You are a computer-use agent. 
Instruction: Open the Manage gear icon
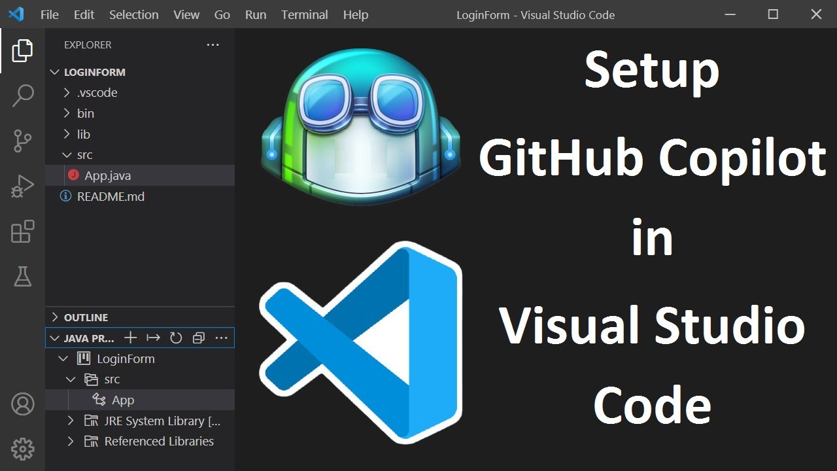22,449
